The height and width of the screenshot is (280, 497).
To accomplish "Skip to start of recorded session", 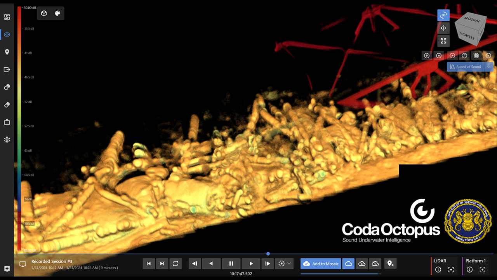I will tap(148, 264).
